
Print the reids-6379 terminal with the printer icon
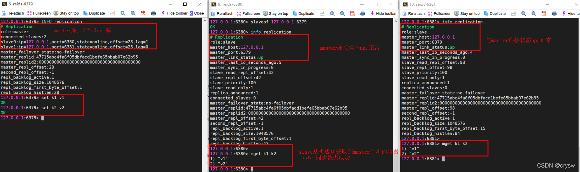tap(154, 13)
